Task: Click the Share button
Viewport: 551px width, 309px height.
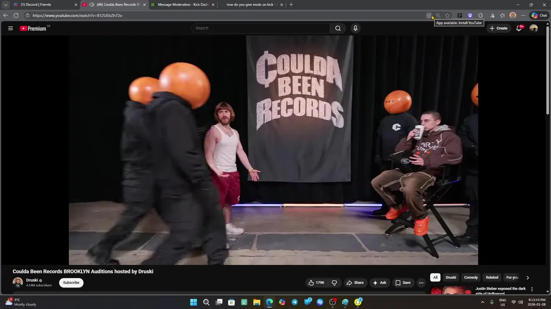Action: tap(355, 283)
